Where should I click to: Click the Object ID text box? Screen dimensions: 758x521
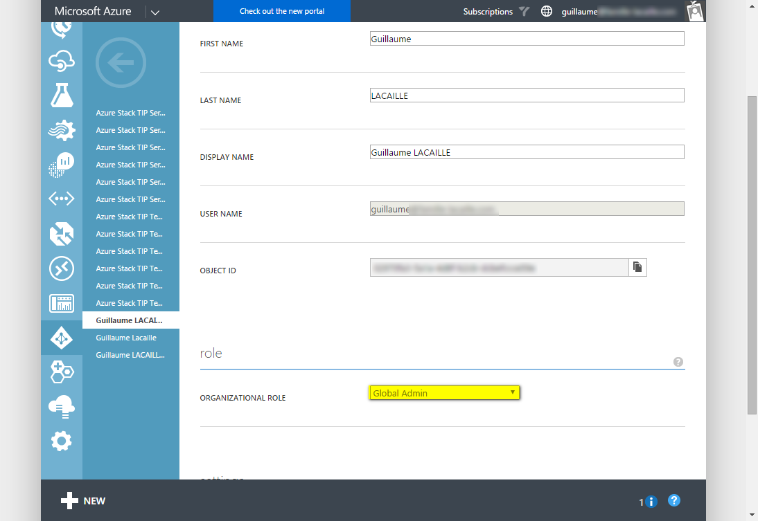500,268
